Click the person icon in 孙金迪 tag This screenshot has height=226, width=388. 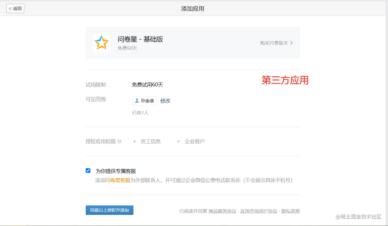point(137,101)
